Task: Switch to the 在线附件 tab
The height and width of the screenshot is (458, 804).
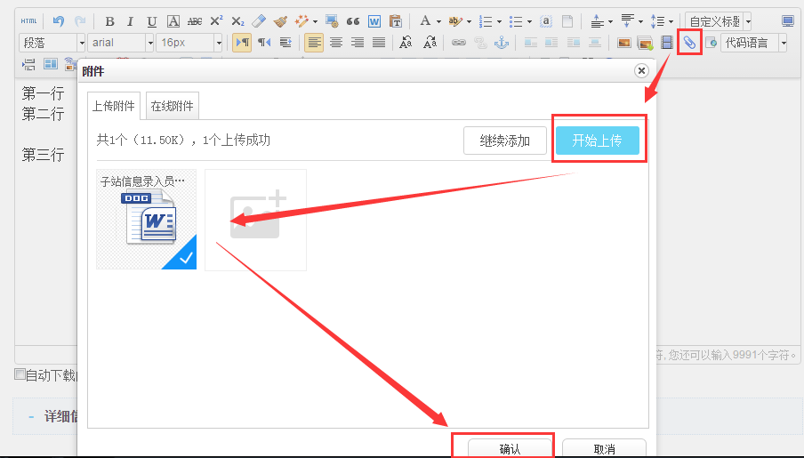Action: tap(173, 107)
